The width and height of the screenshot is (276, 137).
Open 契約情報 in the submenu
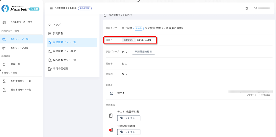point(58,33)
